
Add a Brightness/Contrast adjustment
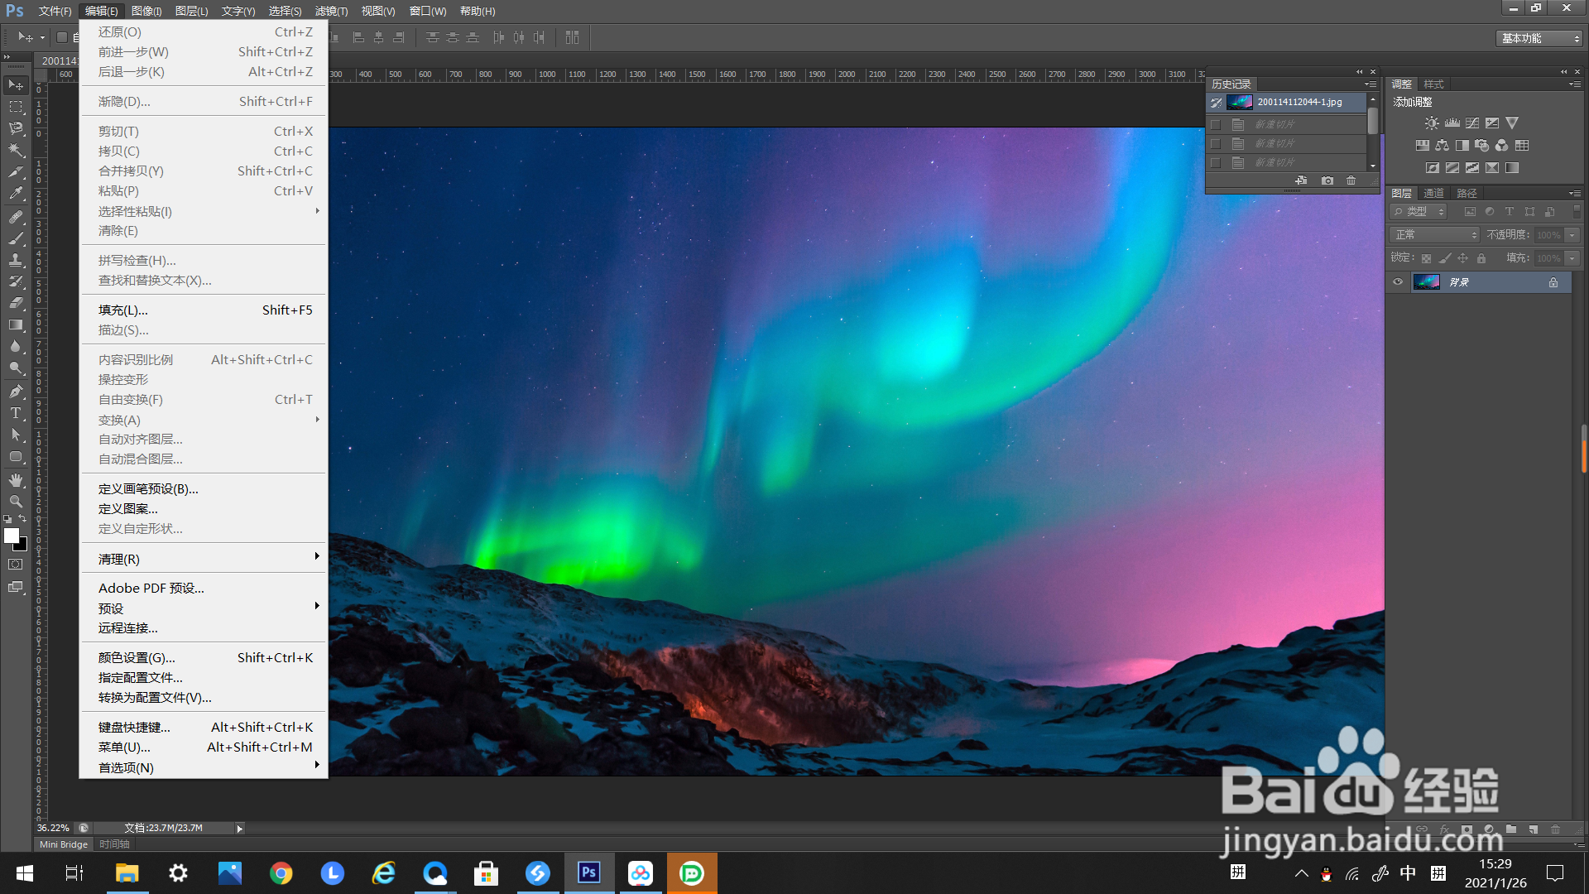tap(1432, 123)
